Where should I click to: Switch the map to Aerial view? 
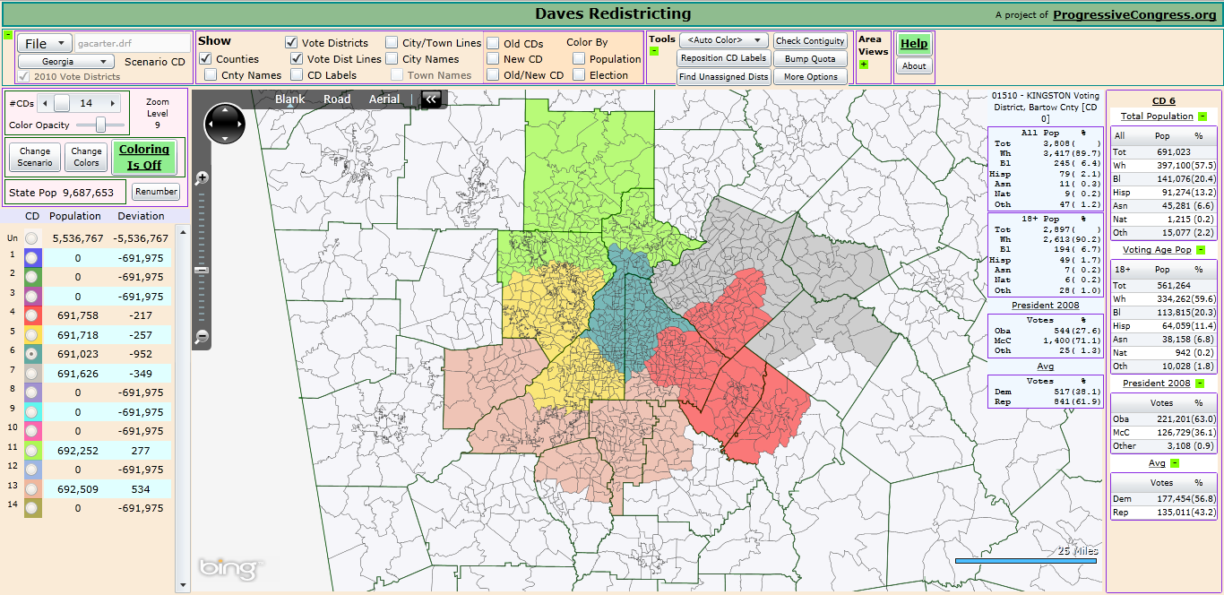click(x=384, y=99)
